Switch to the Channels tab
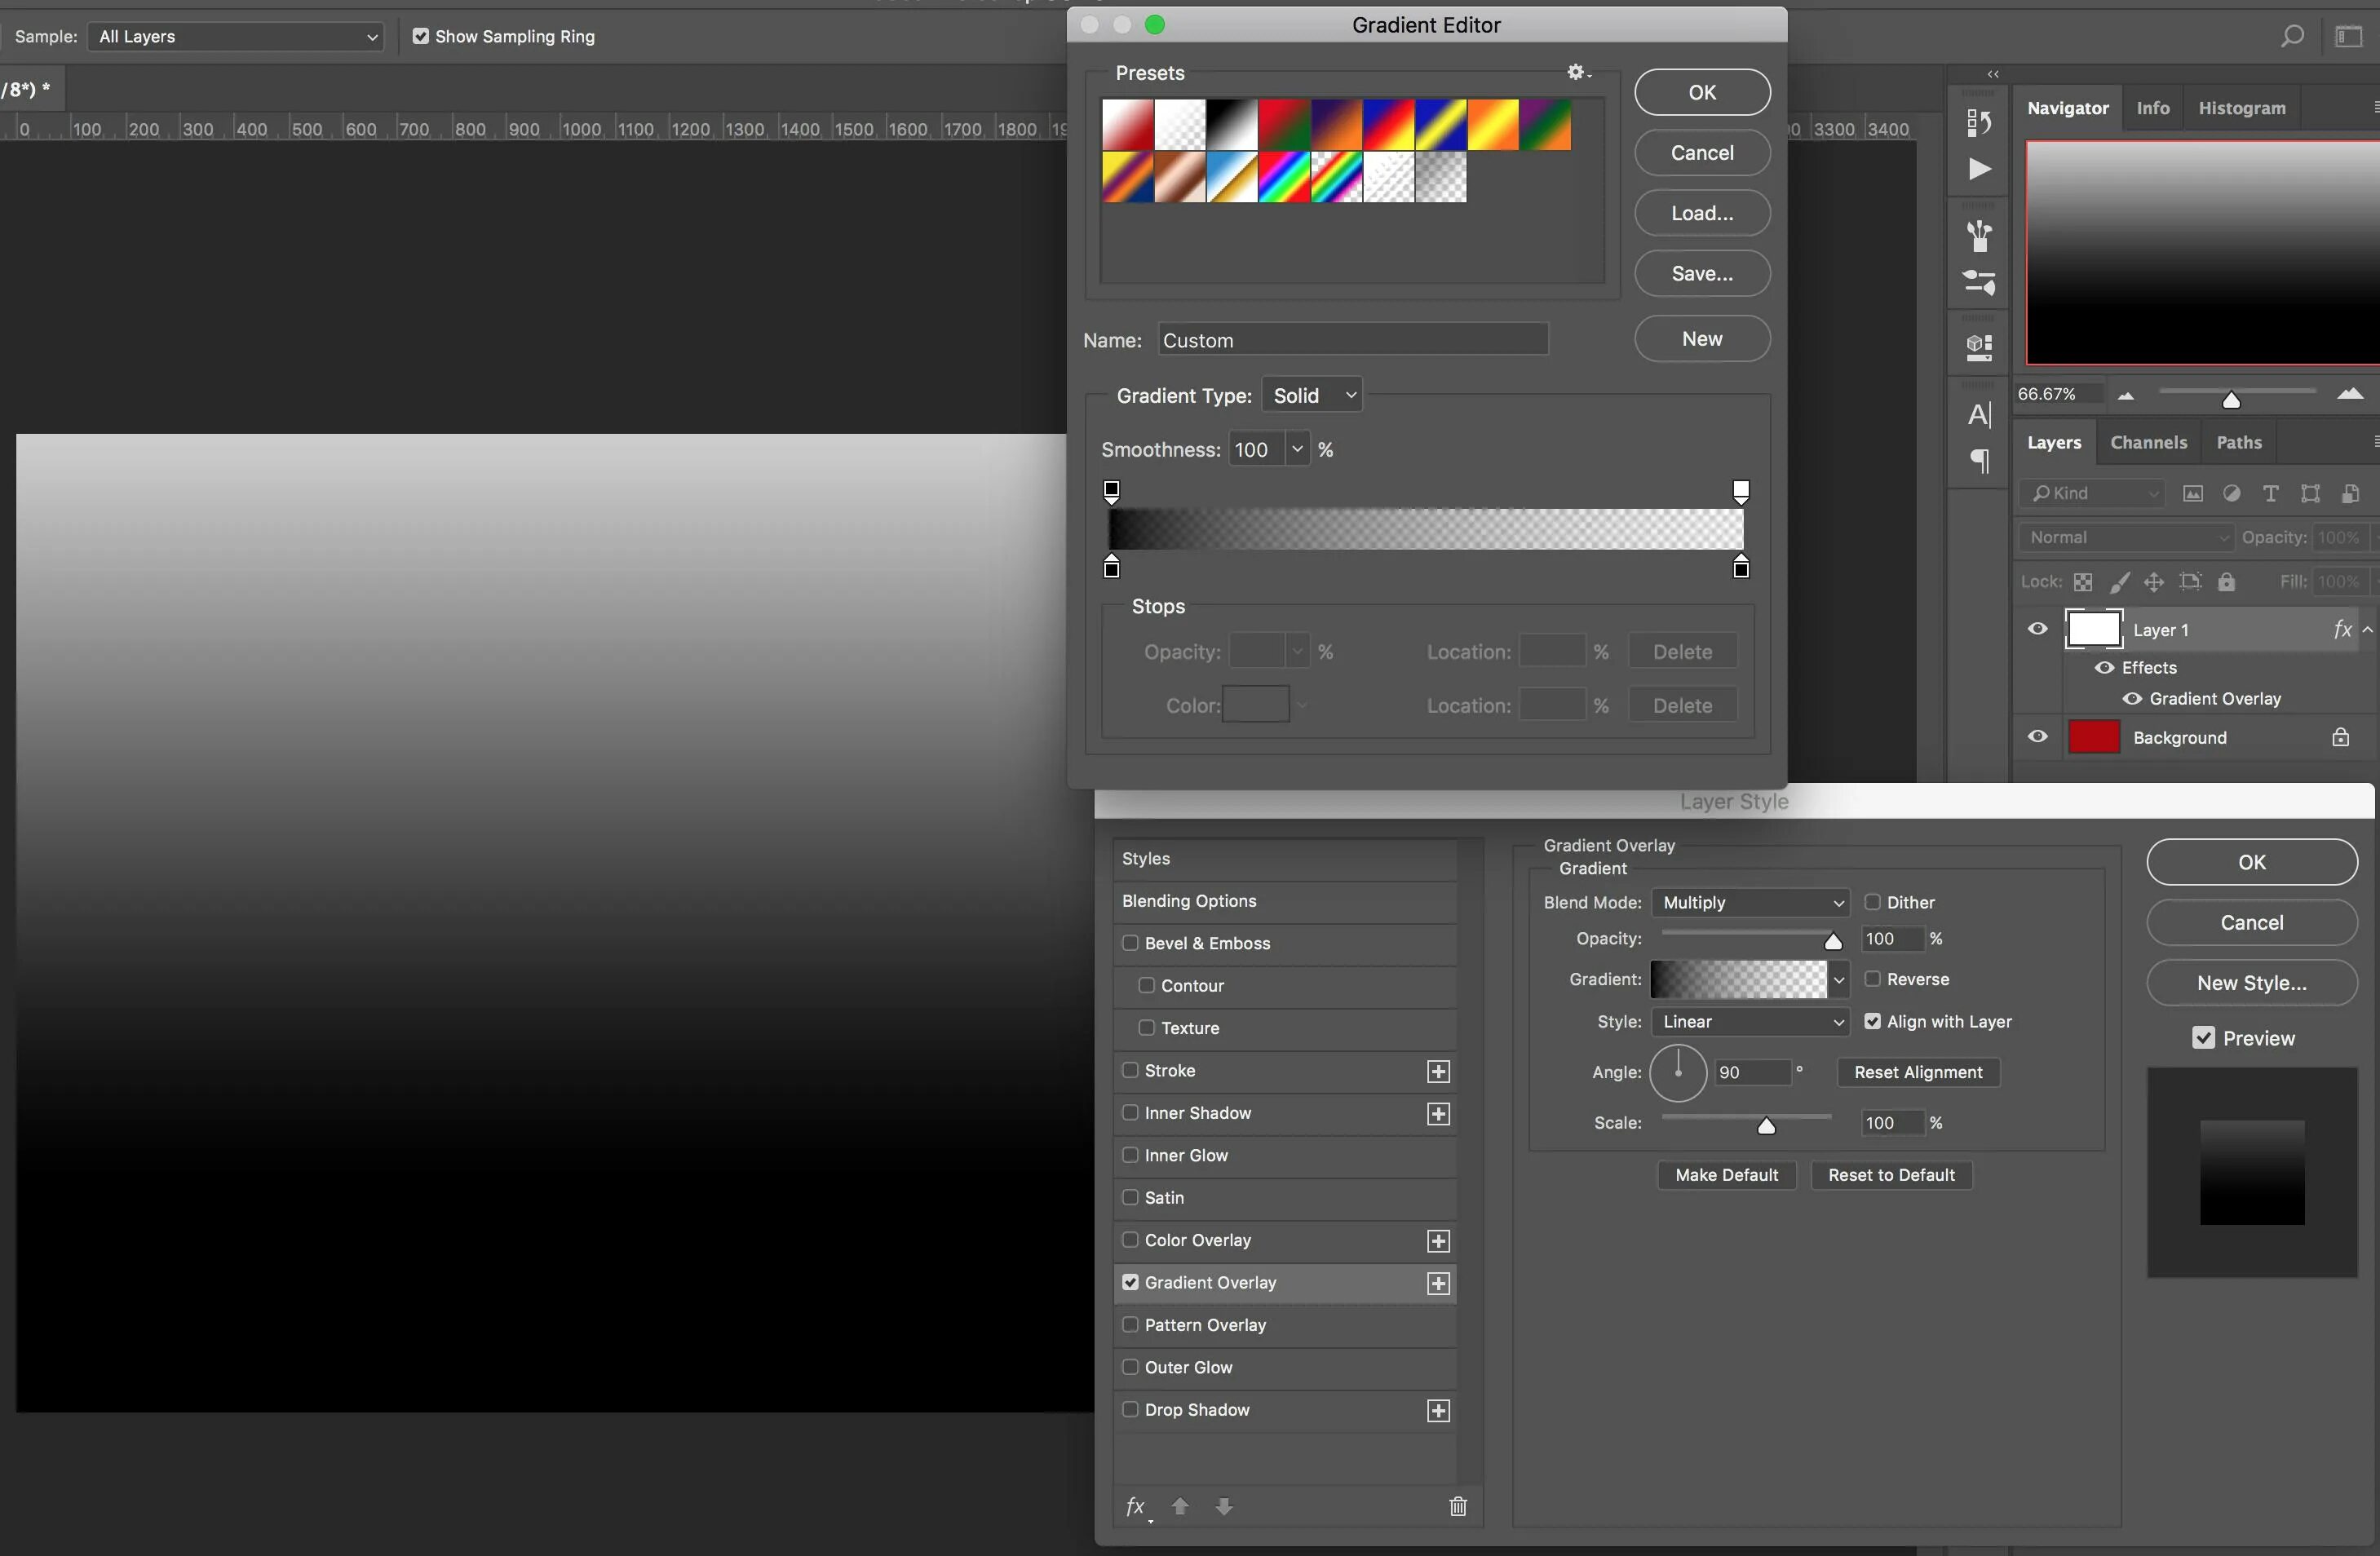The height and width of the screenshot is (1556, 2380). pos(2148,442)
